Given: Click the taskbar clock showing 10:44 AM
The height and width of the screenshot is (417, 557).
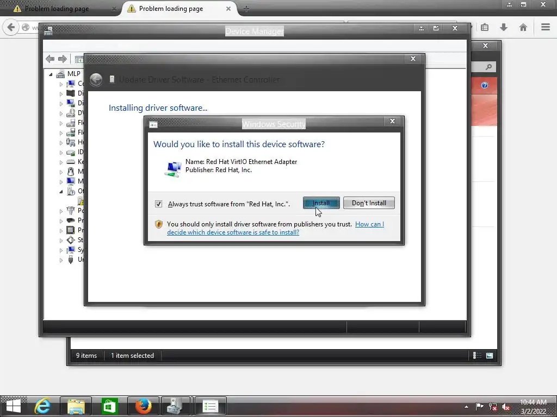Looking at the screenshot, I should [x=533, y=407].
